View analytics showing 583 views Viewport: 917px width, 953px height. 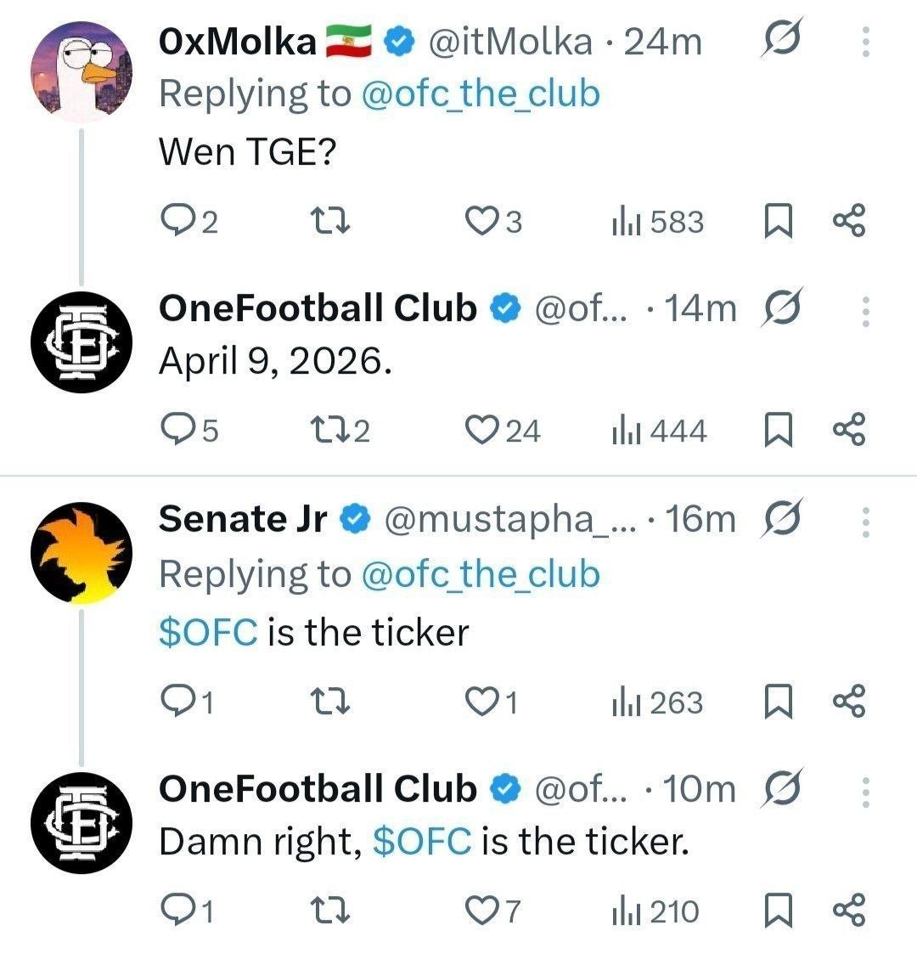(658, 223)
